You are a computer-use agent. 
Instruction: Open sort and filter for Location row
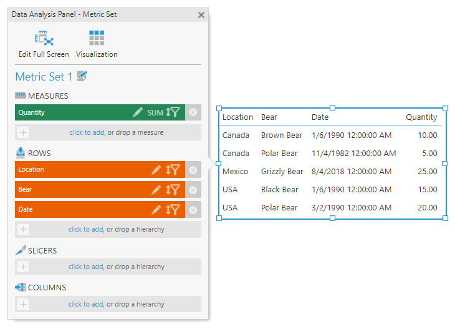tap(173, 170)
